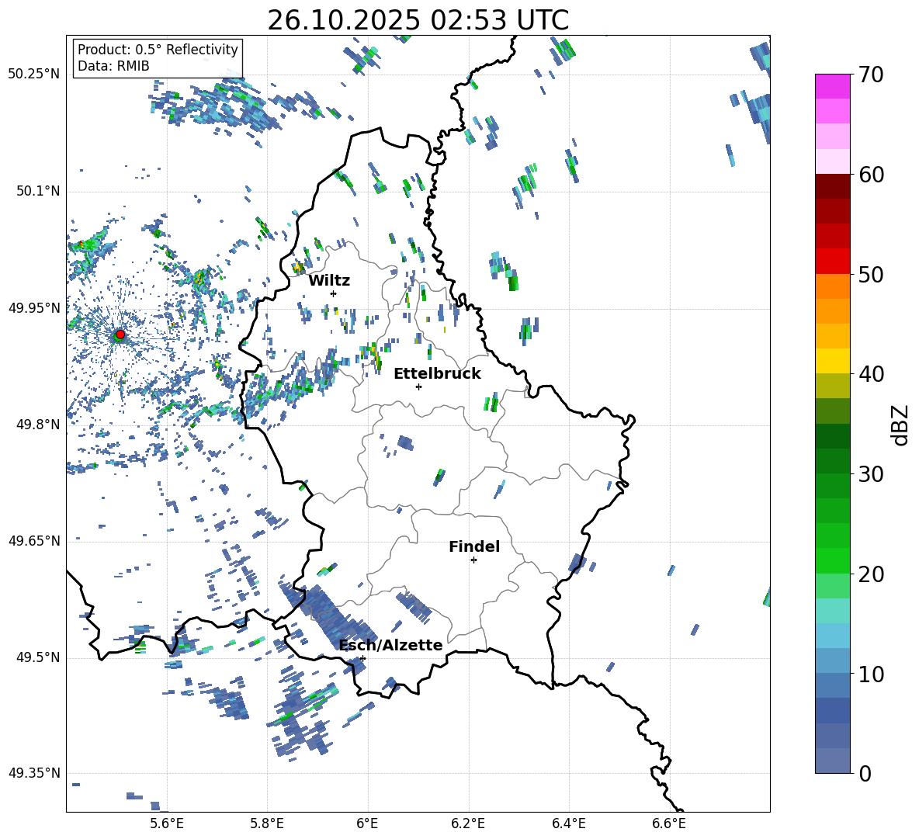
Task: Select the yellow colorbar swatch above 40
Action: 833,361
